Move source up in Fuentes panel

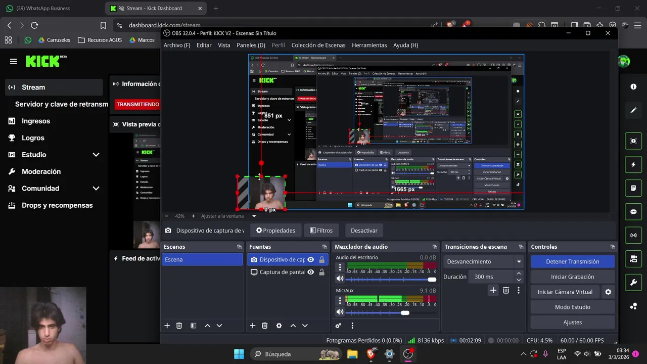(x=293, y=326)
